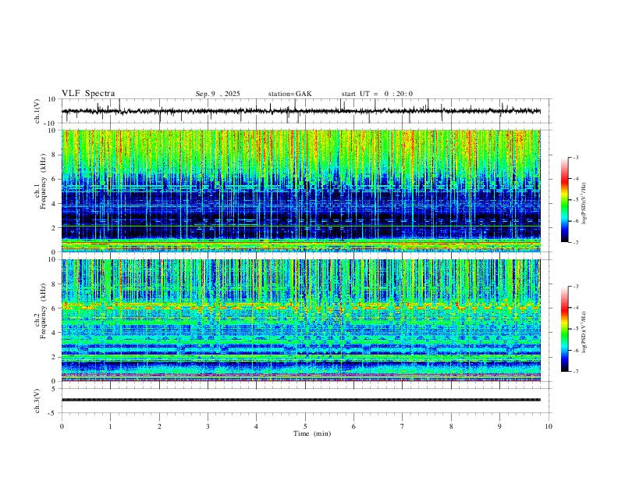Click the "1" tick on the time axis
The image size is (618, 478).
click(x=110, y=426)
